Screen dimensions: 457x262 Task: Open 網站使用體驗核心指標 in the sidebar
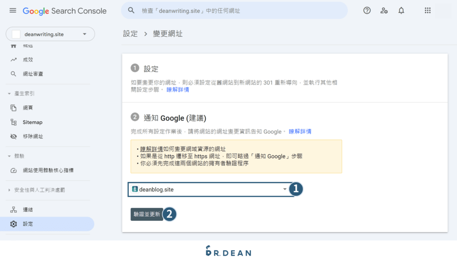click(47, 171)
